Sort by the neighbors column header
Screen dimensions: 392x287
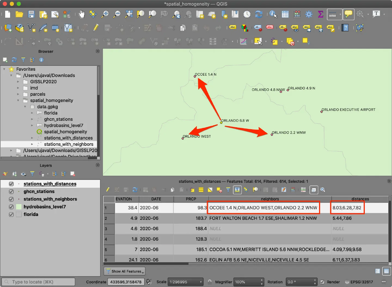click(x=270, y=199)
